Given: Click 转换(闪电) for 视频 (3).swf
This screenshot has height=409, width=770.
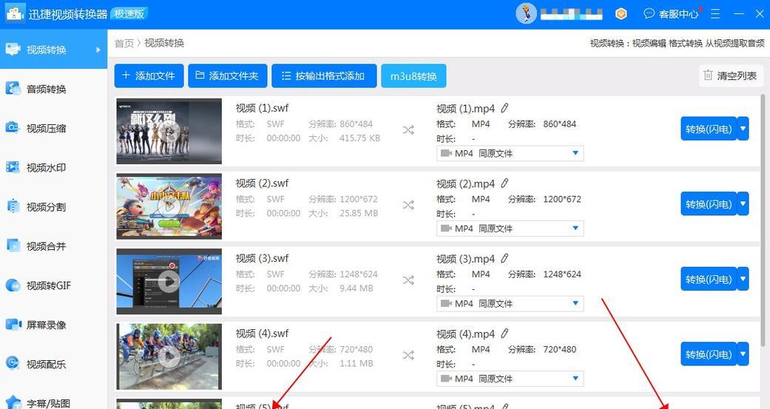Looking at the screenshot, I should (709, 280).
